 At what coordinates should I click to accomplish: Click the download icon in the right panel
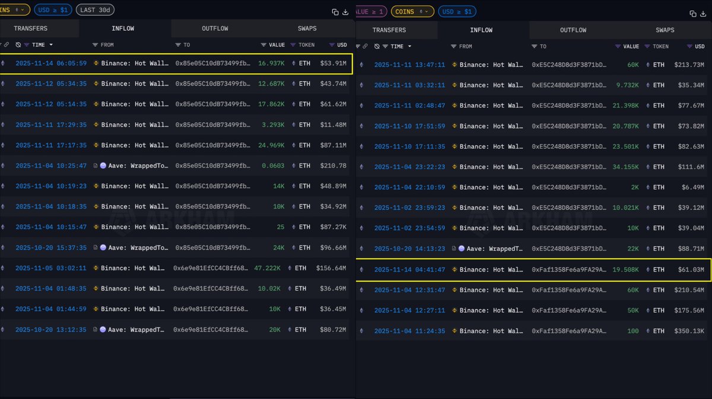point(704,14)
